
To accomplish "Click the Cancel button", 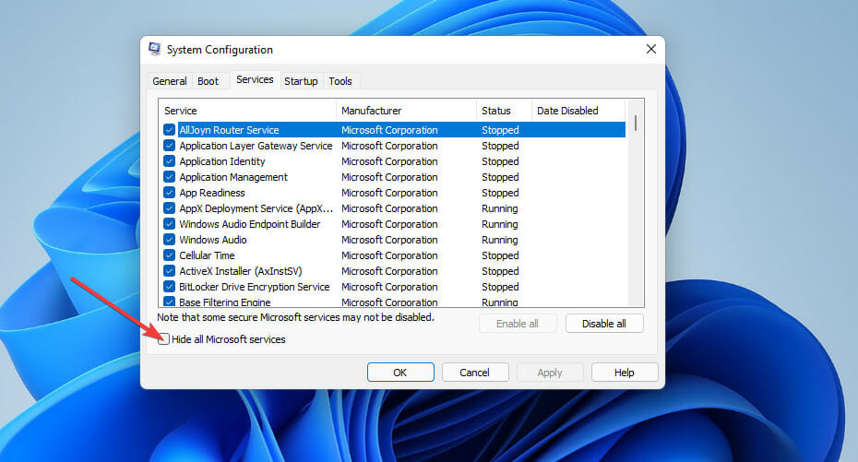I will click(x=474, y=373).
